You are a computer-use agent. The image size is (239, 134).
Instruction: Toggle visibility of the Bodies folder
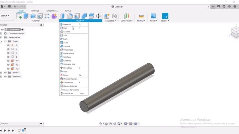5,73
